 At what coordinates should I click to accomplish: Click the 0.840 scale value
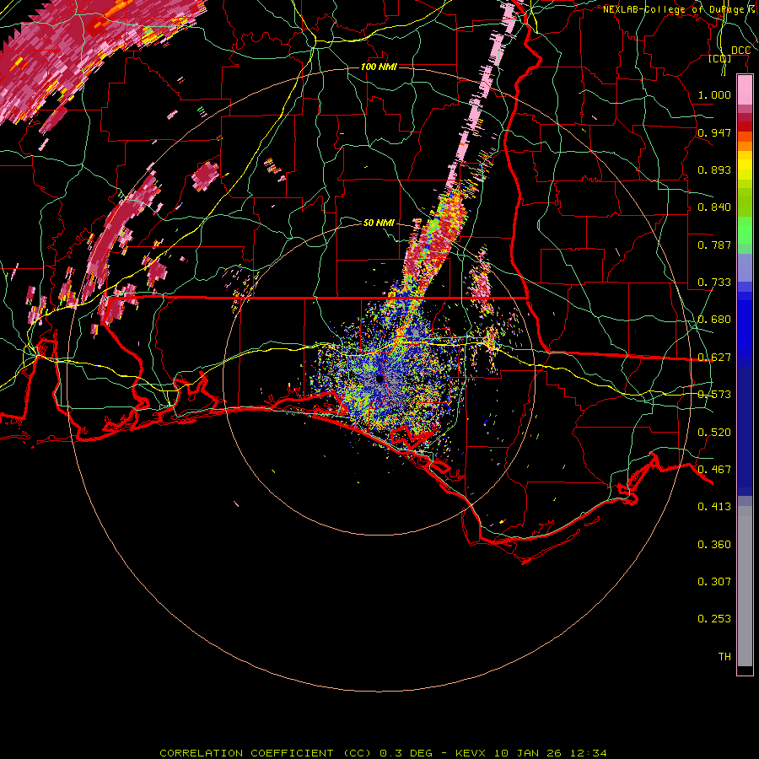tap(714, 207)
